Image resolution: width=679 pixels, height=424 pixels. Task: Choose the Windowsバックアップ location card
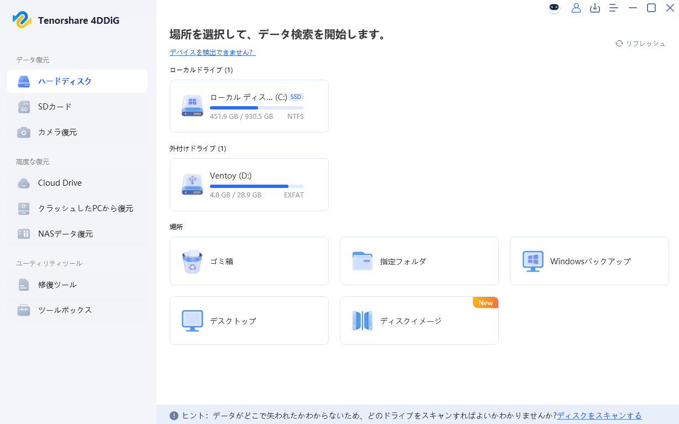click(589, 261)
